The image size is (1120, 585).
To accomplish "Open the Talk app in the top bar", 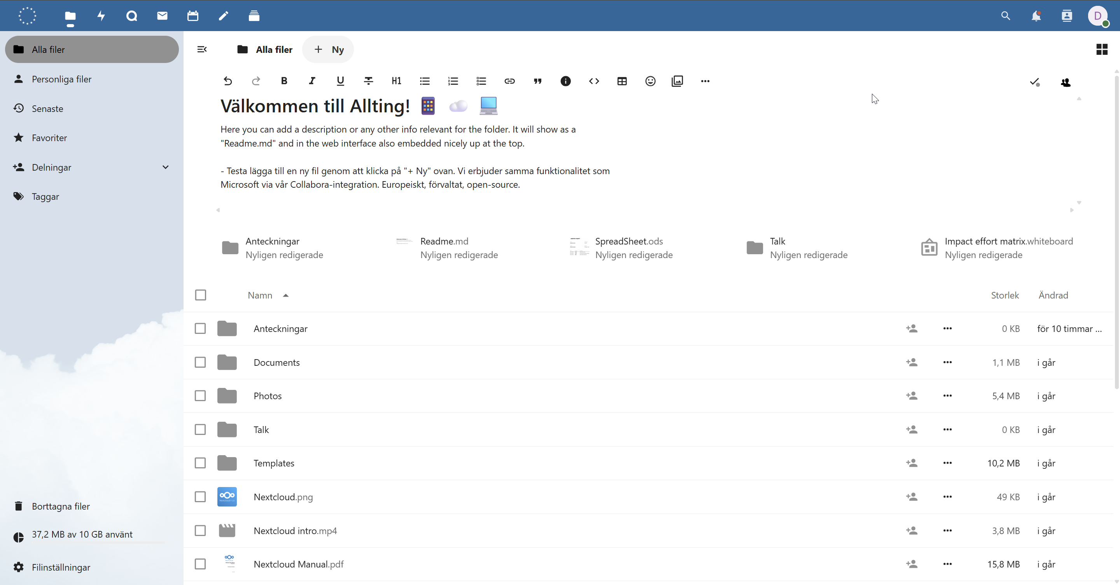I will [132, 16].
